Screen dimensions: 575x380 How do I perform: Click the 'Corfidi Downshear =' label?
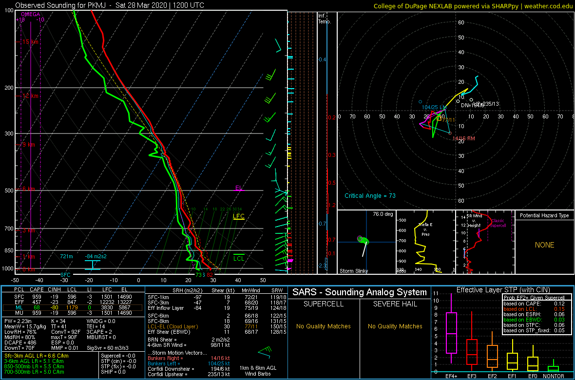(x=171, y=369)
